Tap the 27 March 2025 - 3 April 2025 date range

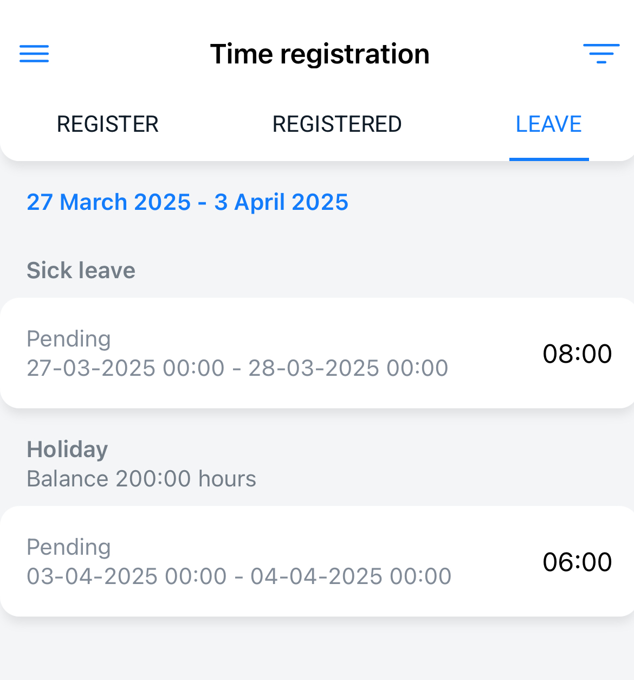pos(187,202)
